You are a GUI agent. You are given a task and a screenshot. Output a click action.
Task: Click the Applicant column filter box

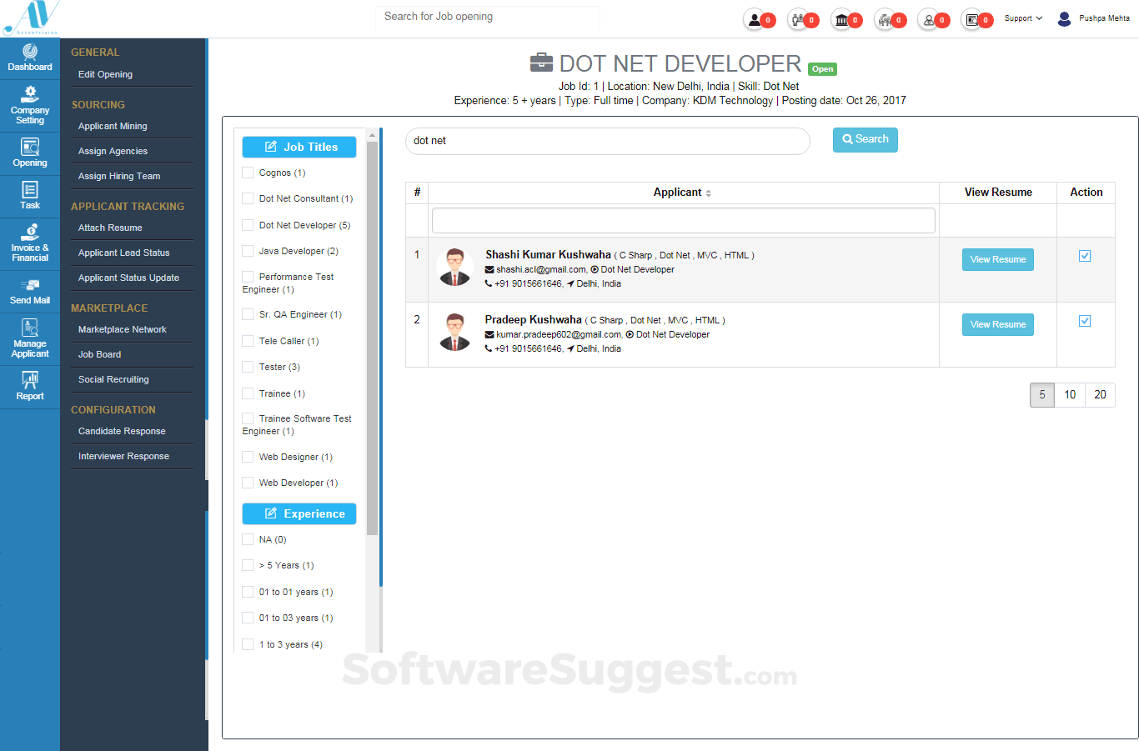point(683,221)
